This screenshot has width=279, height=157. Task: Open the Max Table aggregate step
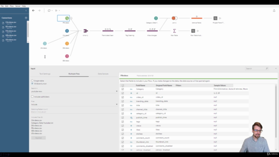174,31
